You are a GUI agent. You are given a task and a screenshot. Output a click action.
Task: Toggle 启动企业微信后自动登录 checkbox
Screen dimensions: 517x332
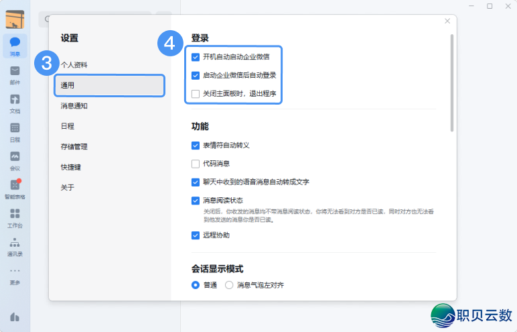(196, 76)
